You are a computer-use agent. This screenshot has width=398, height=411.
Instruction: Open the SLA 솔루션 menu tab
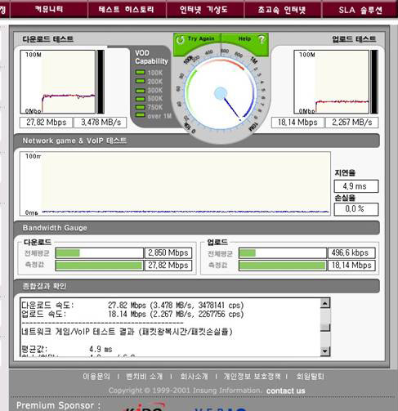pyautogui.click(x=360, y=10)
